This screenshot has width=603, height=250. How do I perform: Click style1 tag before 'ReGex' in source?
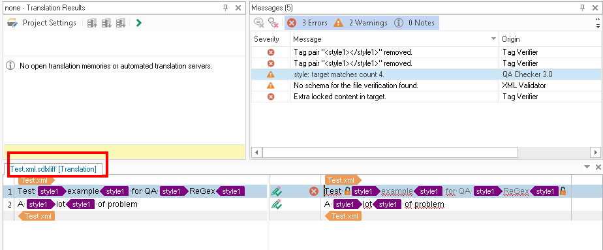click(x=174, y=191)
